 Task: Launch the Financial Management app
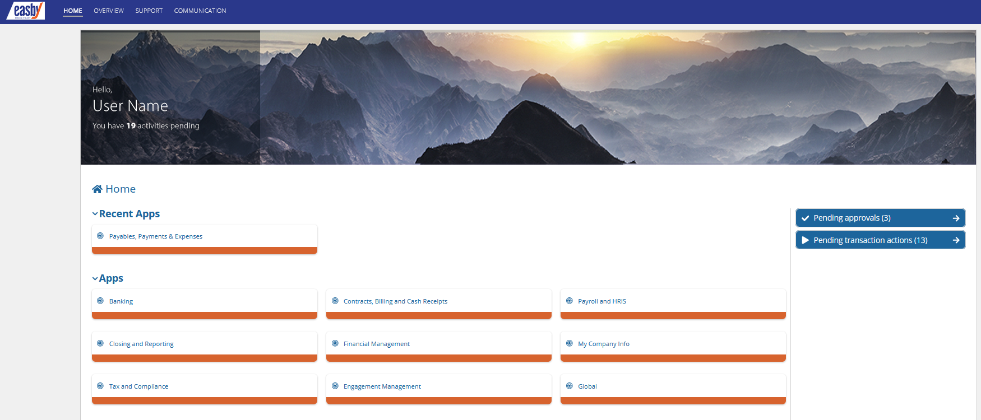click(376, 344)
